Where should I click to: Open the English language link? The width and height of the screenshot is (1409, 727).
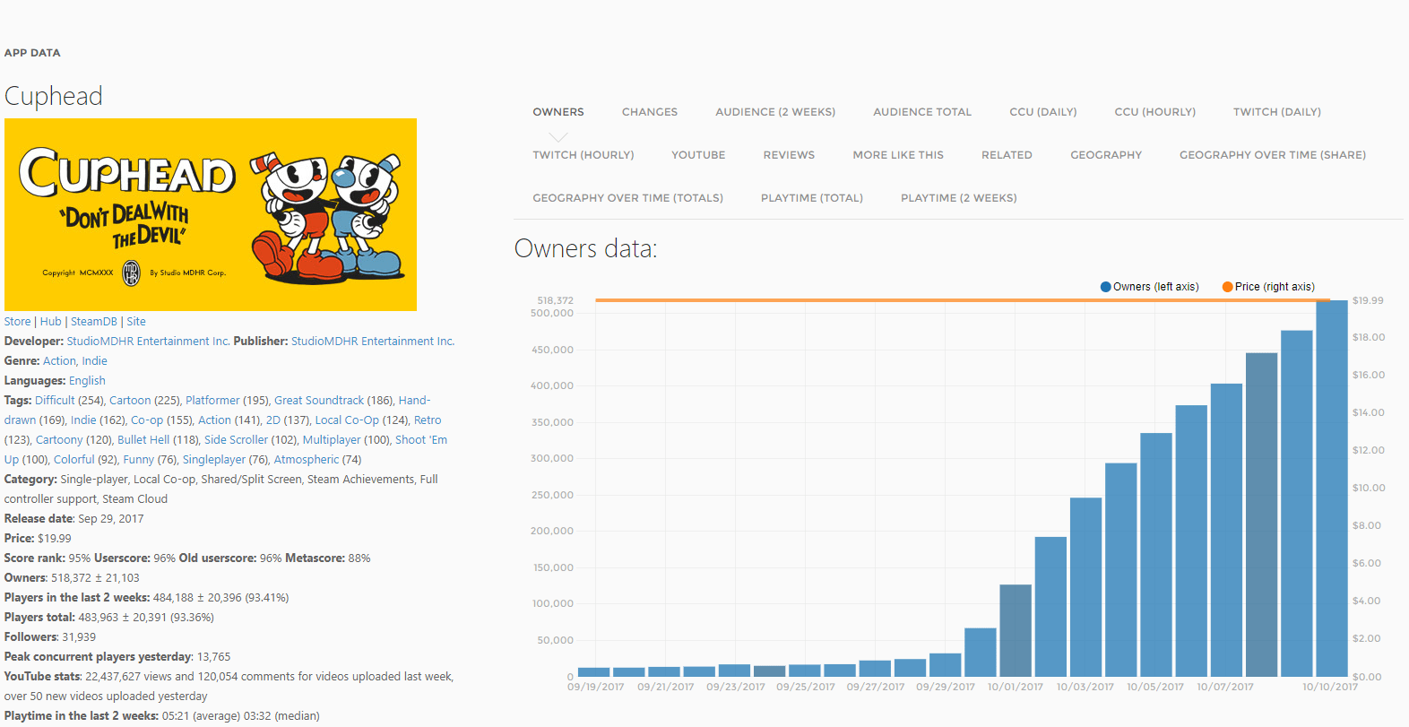(x=87, y=381)
